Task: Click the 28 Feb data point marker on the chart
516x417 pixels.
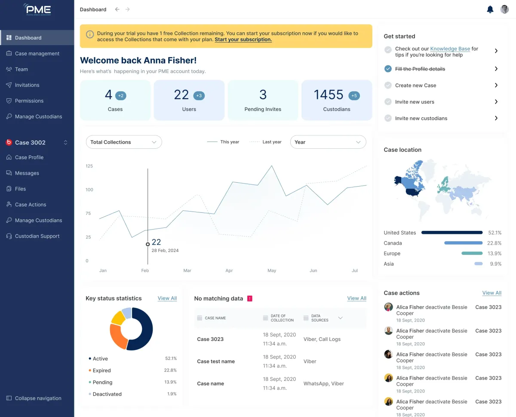Action: click(147, 244)
